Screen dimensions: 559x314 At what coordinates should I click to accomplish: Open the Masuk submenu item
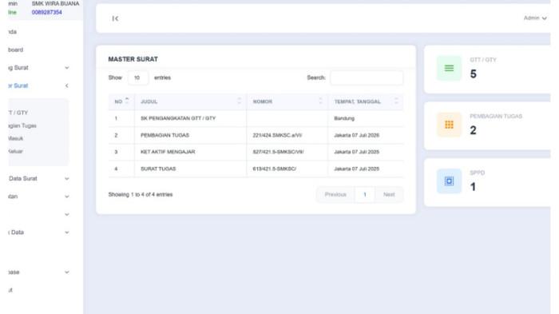coord(16,138)
